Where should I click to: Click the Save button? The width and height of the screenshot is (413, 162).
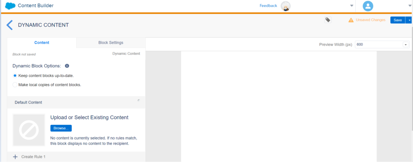pos(397,20)
